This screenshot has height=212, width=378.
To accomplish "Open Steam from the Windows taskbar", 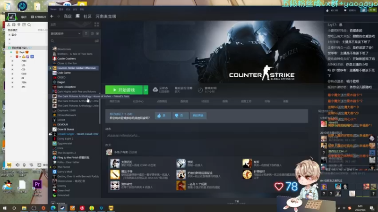I will coord(63,208).
